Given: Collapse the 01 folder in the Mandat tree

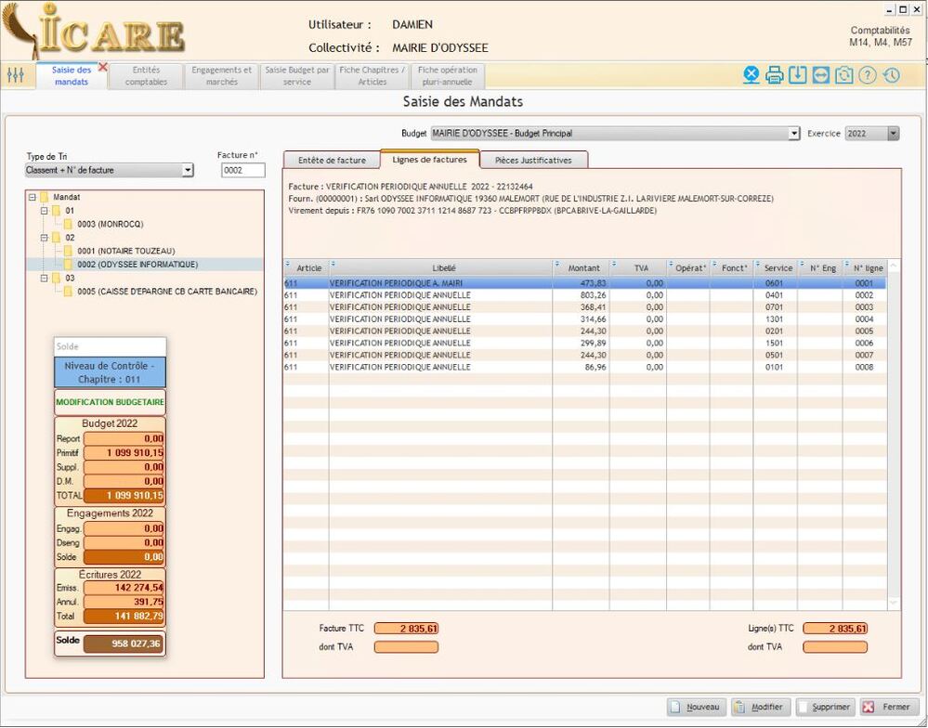Looking at the screenshot, I should pyautogui.click(x=44, y=211).
